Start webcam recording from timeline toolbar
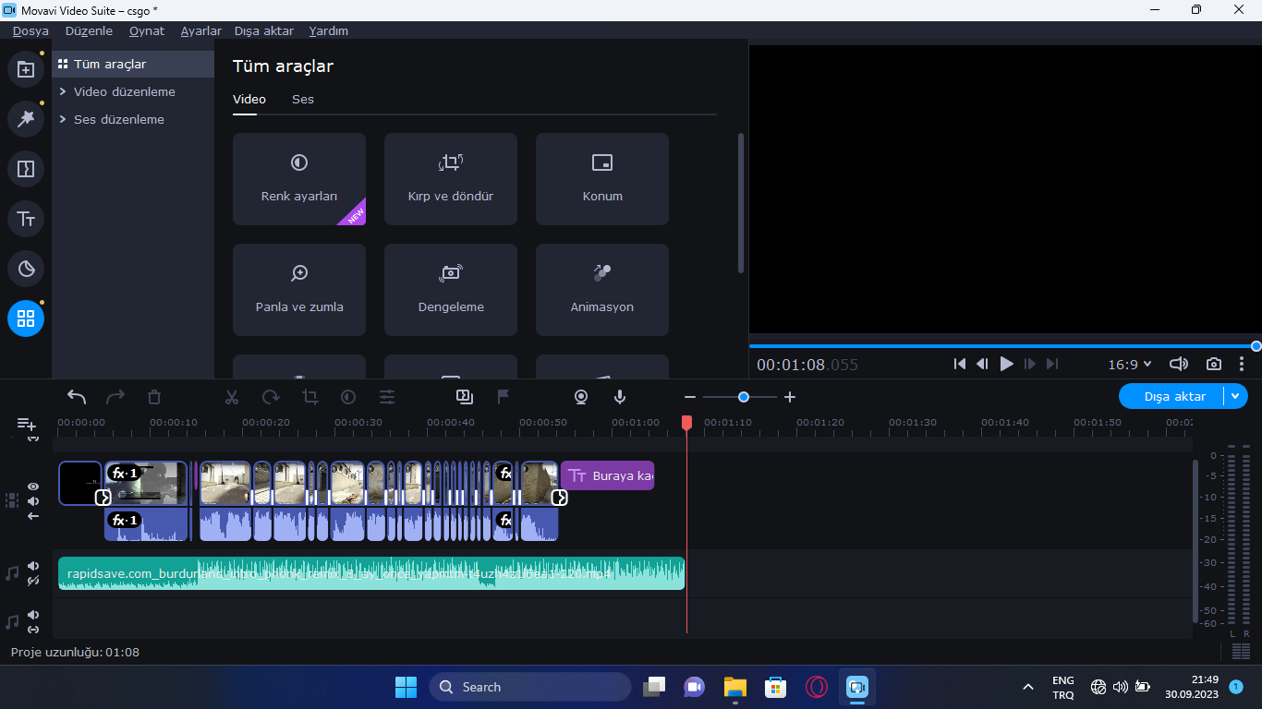 tap(581, 397)
